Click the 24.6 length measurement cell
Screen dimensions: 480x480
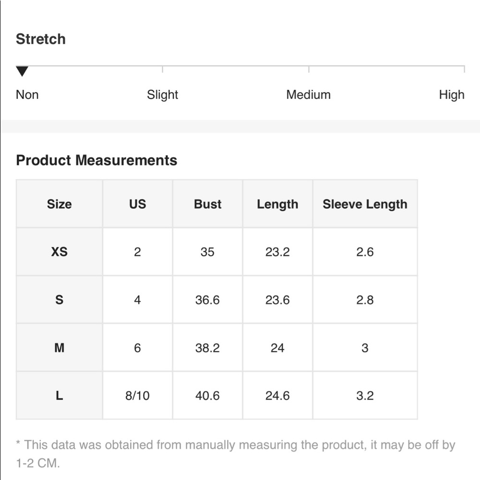[x=277, y=396]
